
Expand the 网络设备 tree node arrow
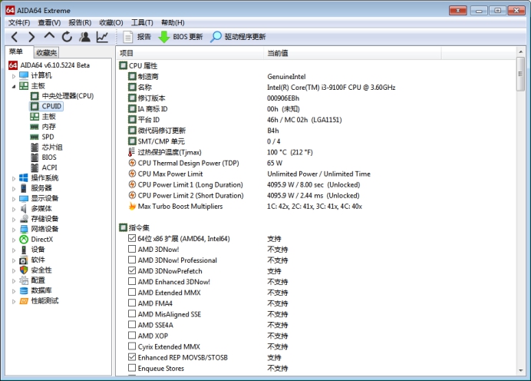pos(14,230)
